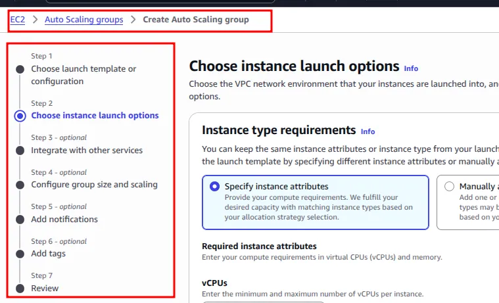Click the Configure group size bullet indicator
This screenshot has width=499, height=303.
(x=20, y=185)
